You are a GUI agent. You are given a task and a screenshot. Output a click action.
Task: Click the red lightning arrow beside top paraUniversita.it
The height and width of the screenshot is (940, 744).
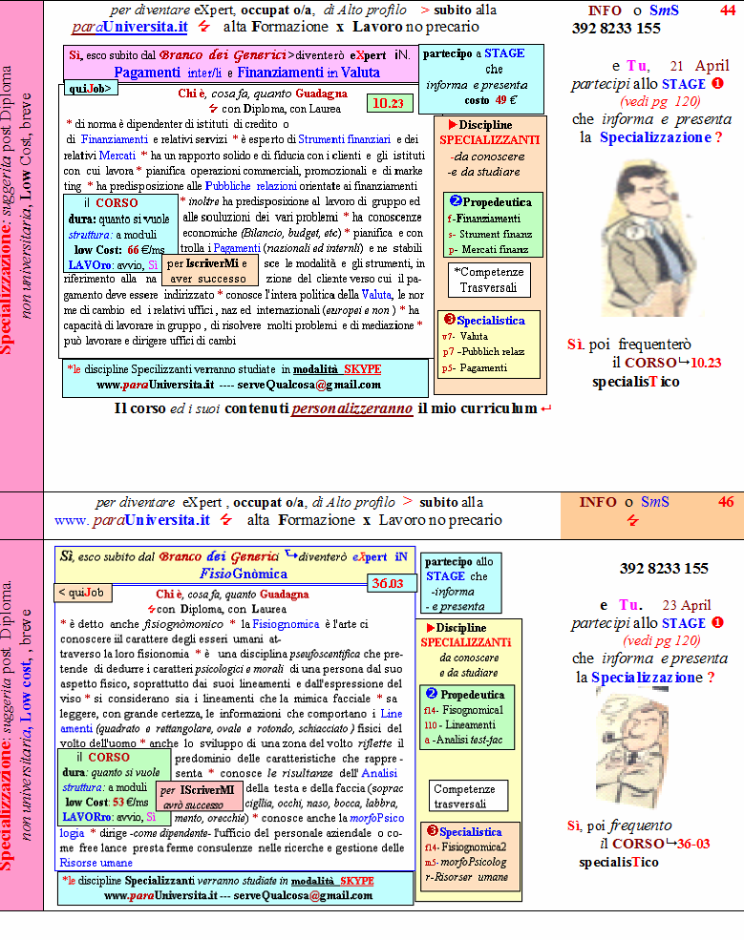tap(204, 27)
